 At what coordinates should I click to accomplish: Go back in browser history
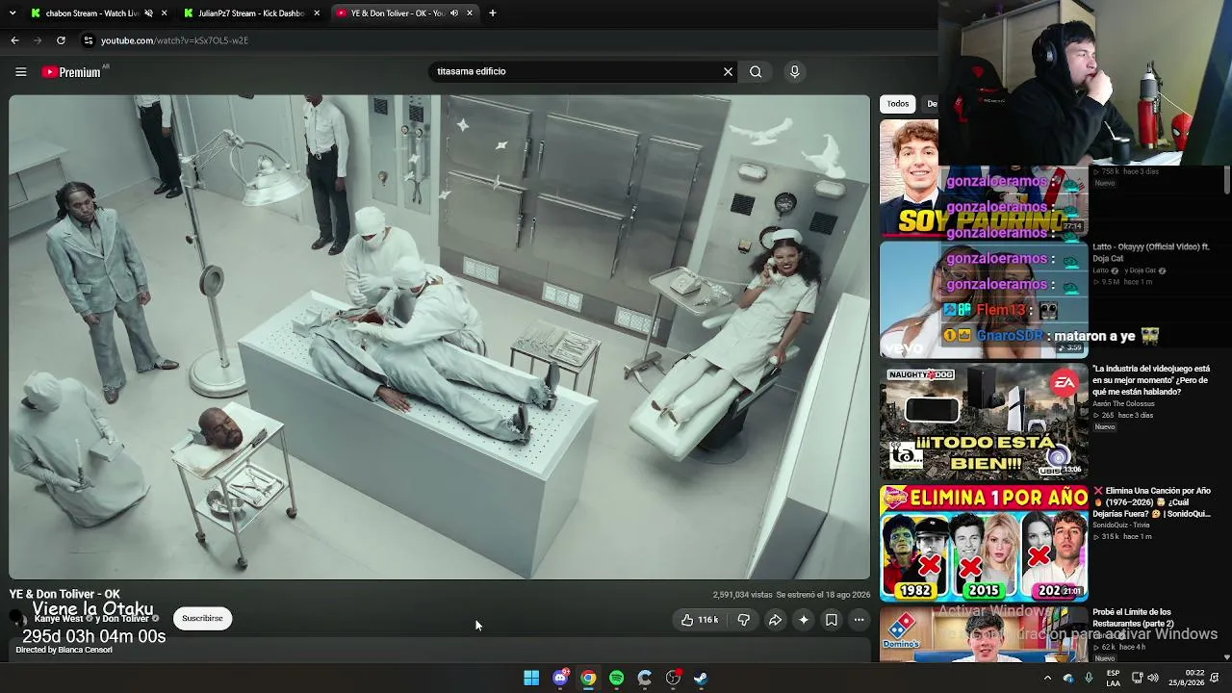[14, 40]
